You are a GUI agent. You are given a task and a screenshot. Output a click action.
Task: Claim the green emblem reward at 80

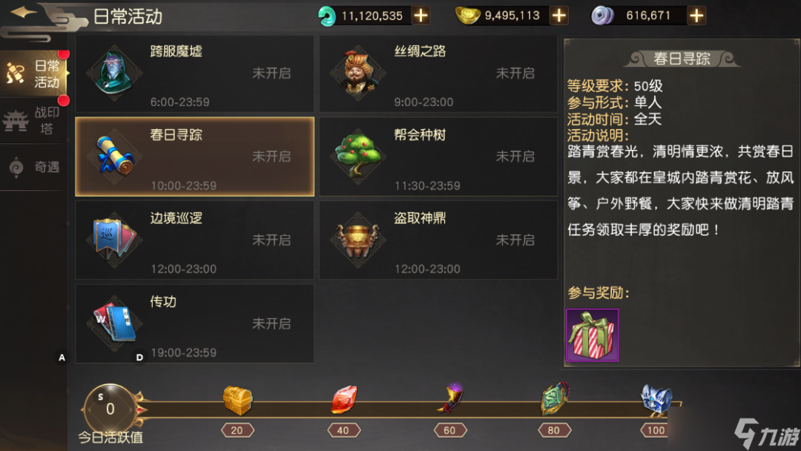point(556,399)
